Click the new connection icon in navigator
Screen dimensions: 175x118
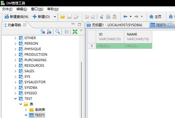[43, 32]
